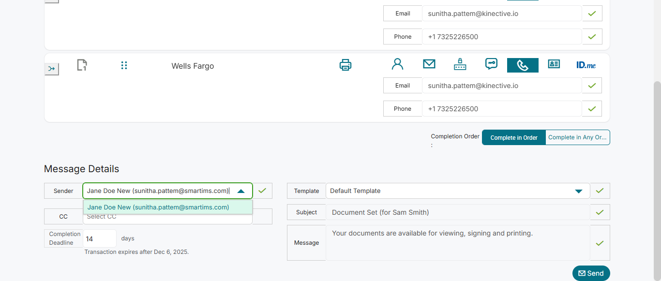Collapse the Sender dropdown arrow
The image size is (661, 281).
[241, 191]
